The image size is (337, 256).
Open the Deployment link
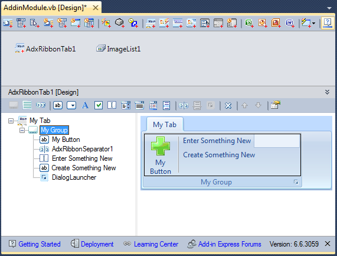pos(97,244)
